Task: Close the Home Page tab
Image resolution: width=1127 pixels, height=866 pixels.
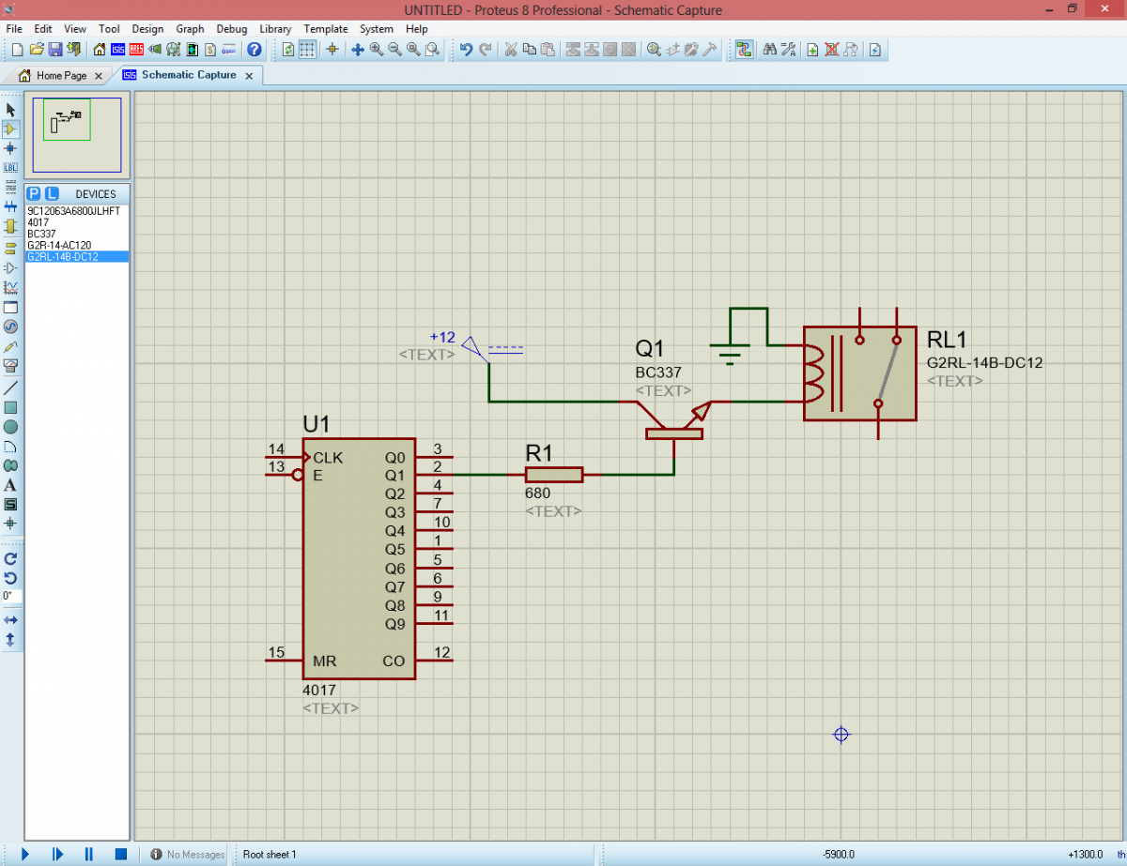Action: (100, 75)
